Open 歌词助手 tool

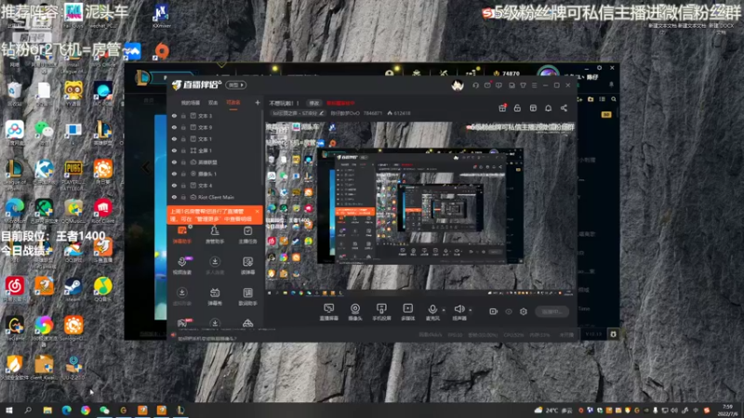[x=247, y=296]
